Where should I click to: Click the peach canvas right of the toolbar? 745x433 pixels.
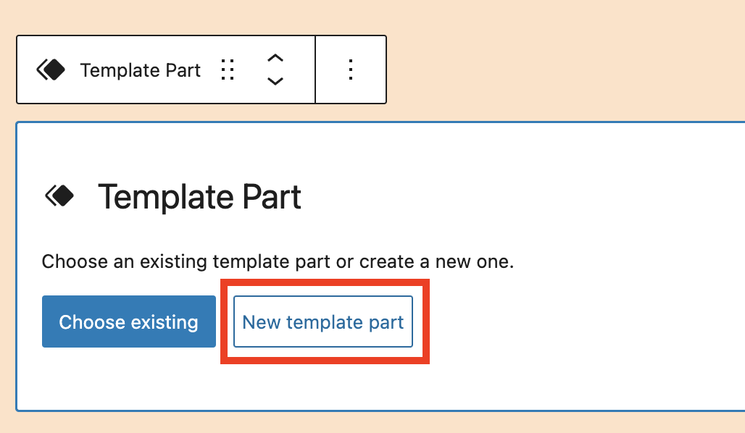pyautogui.click(x=565, y=70)
